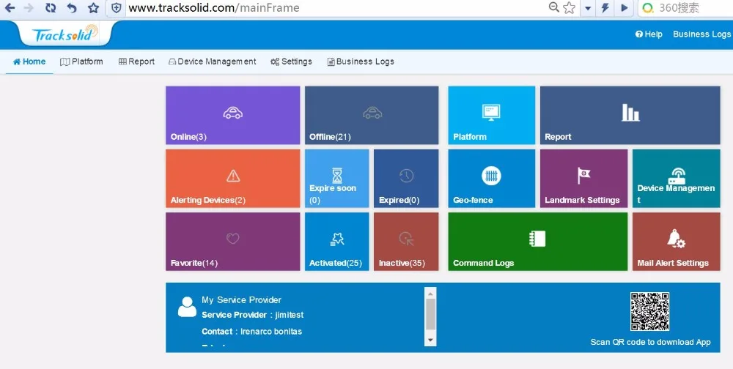Click the router icon on Device Management tile
This screenshot has width=733, height=369.
point(677,176)
